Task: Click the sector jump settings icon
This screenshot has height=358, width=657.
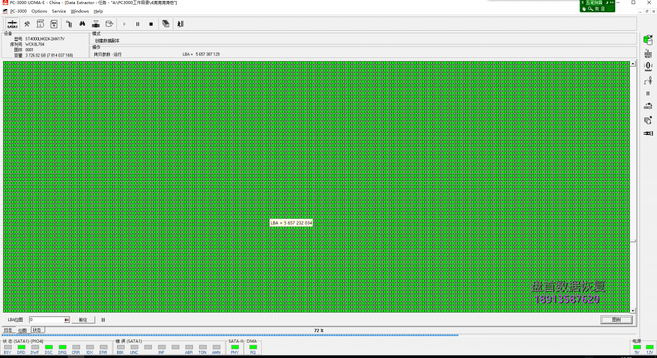Action: click(x=648, y=106)
